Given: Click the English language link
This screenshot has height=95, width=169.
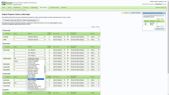Looking at the screenshot, I should [156, 2].
